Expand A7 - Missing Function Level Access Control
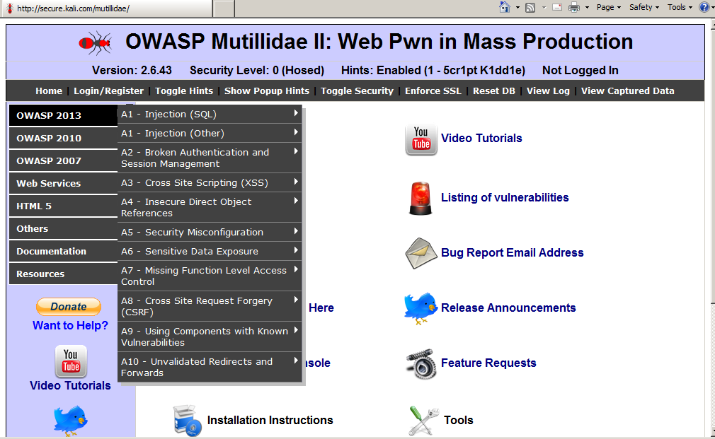Viewport: 715px width, 439px height. coord(210,276)
